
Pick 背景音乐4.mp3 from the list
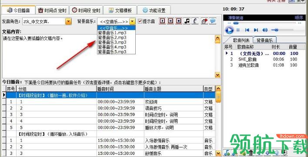pyautogui.click(x=116, y=47)
